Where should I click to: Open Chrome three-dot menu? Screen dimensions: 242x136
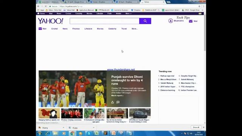(203, 6)
